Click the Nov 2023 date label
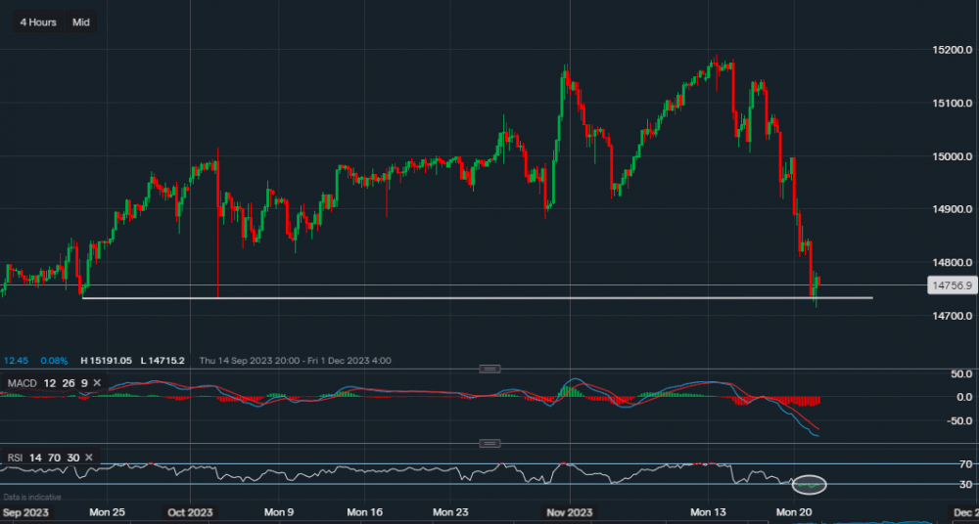This screenshot has height=524, width=979. 569,511
